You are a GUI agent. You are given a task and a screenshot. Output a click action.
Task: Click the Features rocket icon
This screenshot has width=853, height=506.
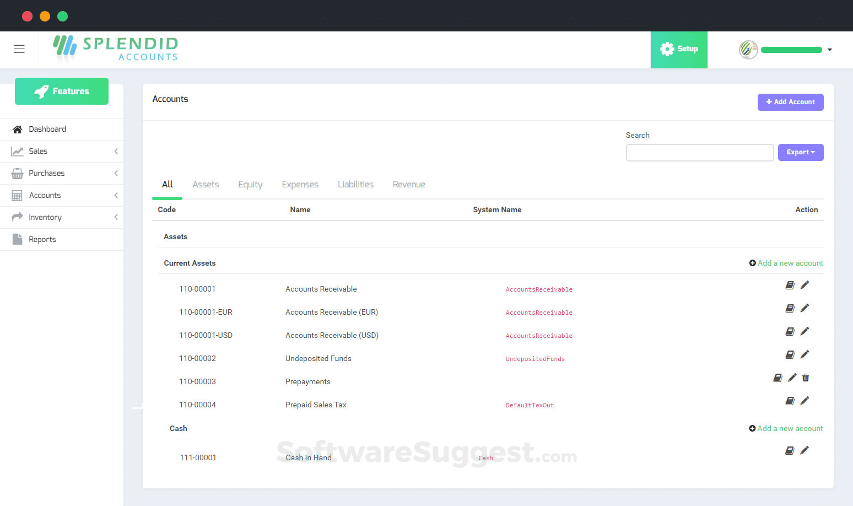pyautogui.click(x=40, y=91)
